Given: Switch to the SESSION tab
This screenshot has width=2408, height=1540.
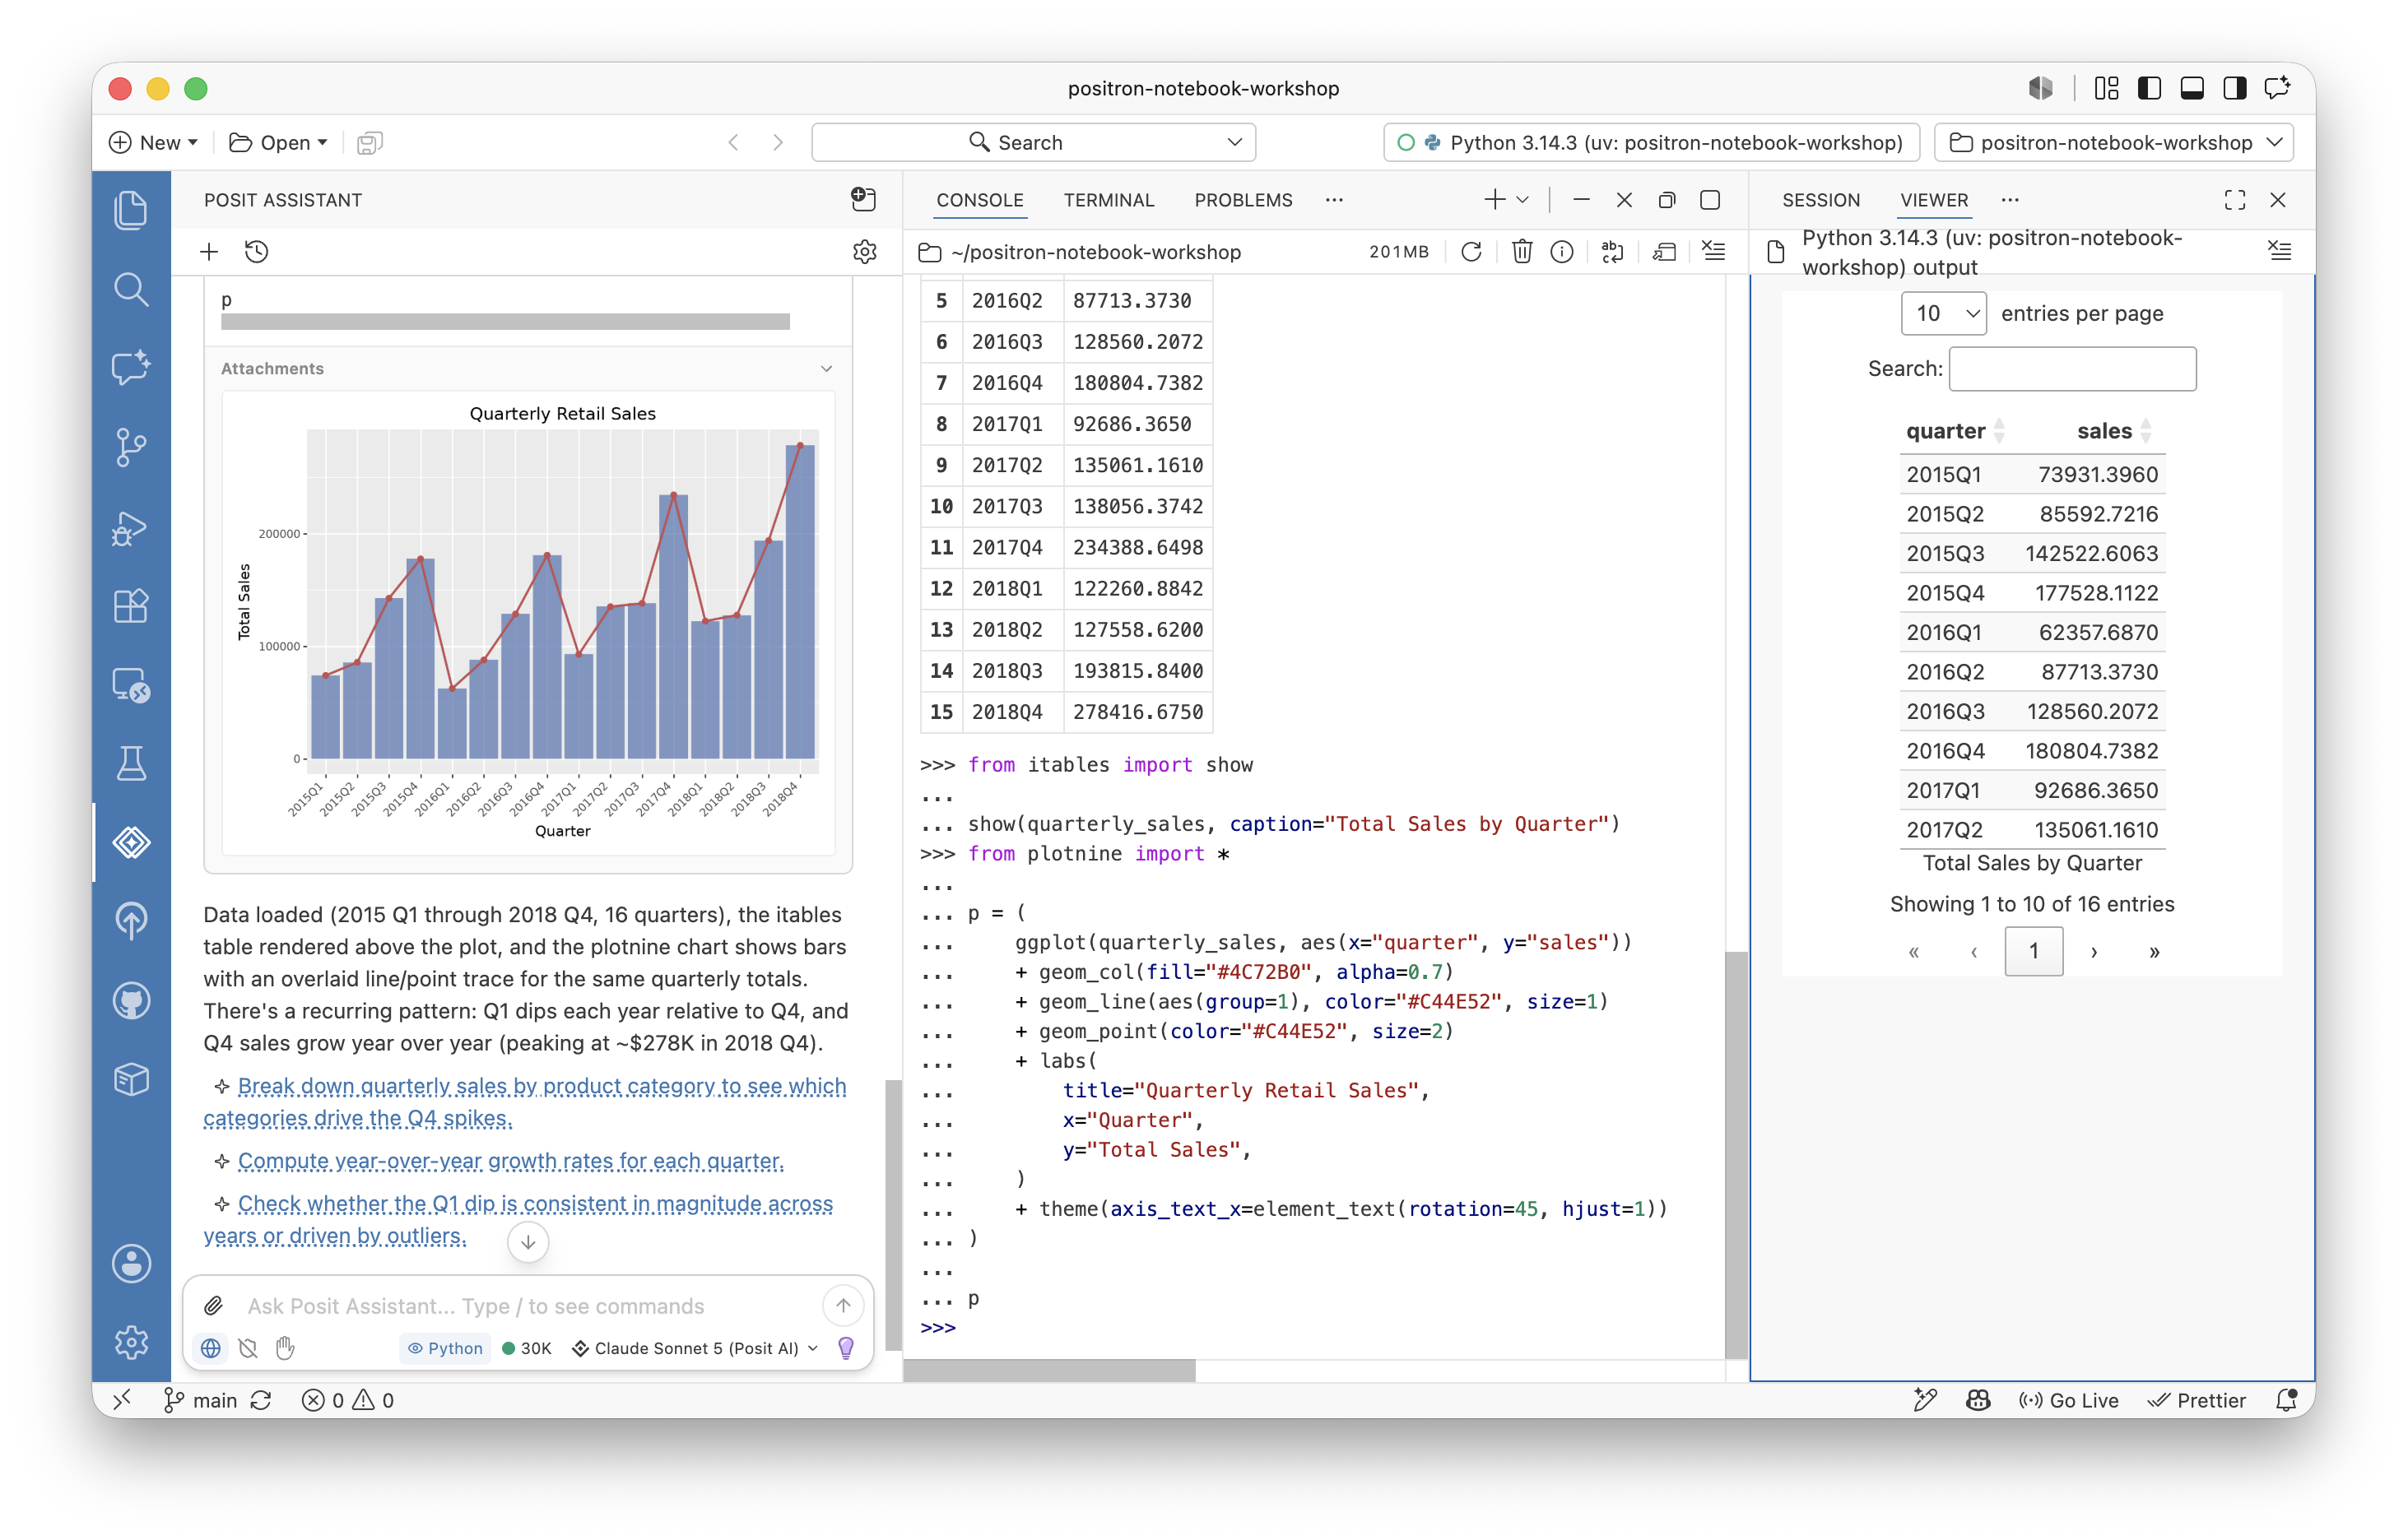Looking at the screenshot, I should click(1820, 200).
